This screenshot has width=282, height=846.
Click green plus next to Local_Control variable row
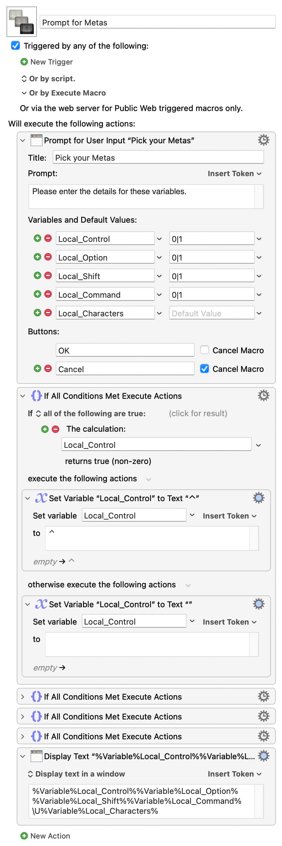click(x=37, y=238)
